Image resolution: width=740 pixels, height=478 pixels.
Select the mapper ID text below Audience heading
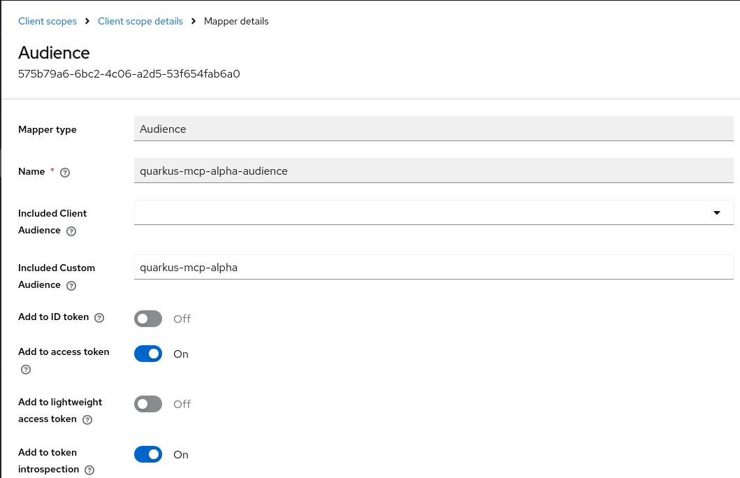click(x=129, y=73)
